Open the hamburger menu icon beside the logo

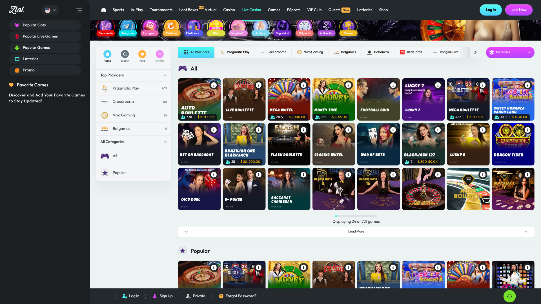pos(79,10)
